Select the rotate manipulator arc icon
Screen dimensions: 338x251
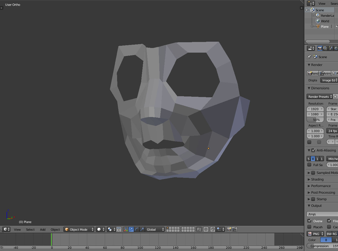tap(137, 229)
